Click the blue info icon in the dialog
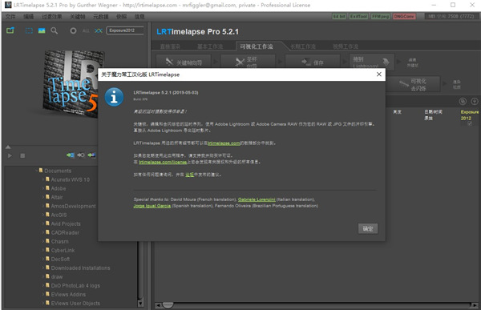 [x=114, y=97]
